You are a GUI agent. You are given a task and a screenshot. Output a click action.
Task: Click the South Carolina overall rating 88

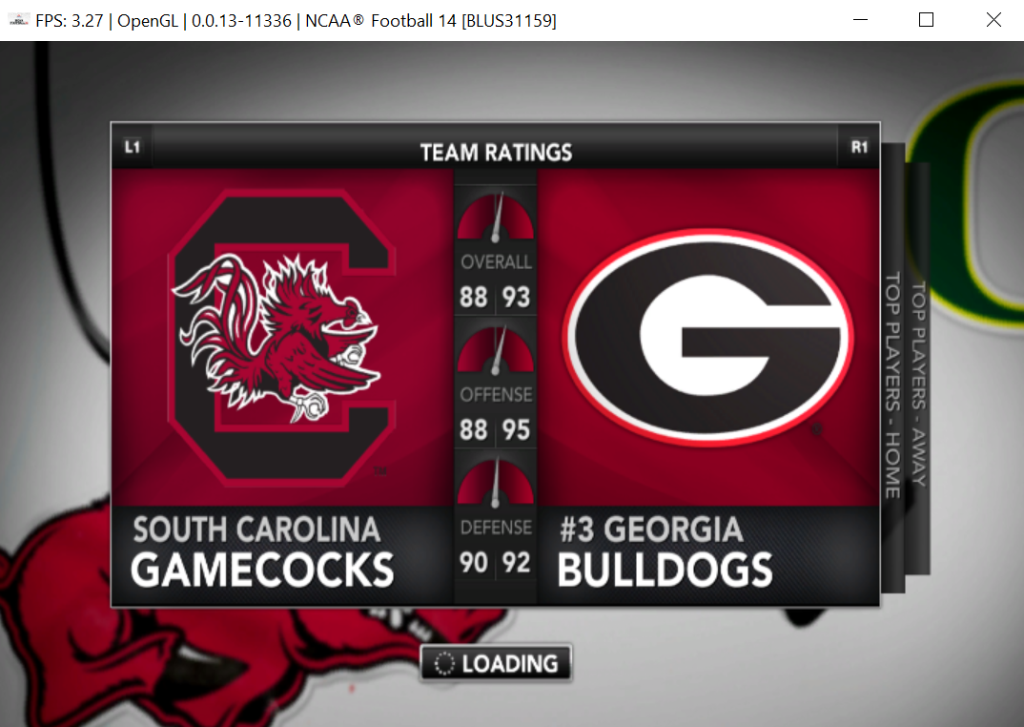474,298
